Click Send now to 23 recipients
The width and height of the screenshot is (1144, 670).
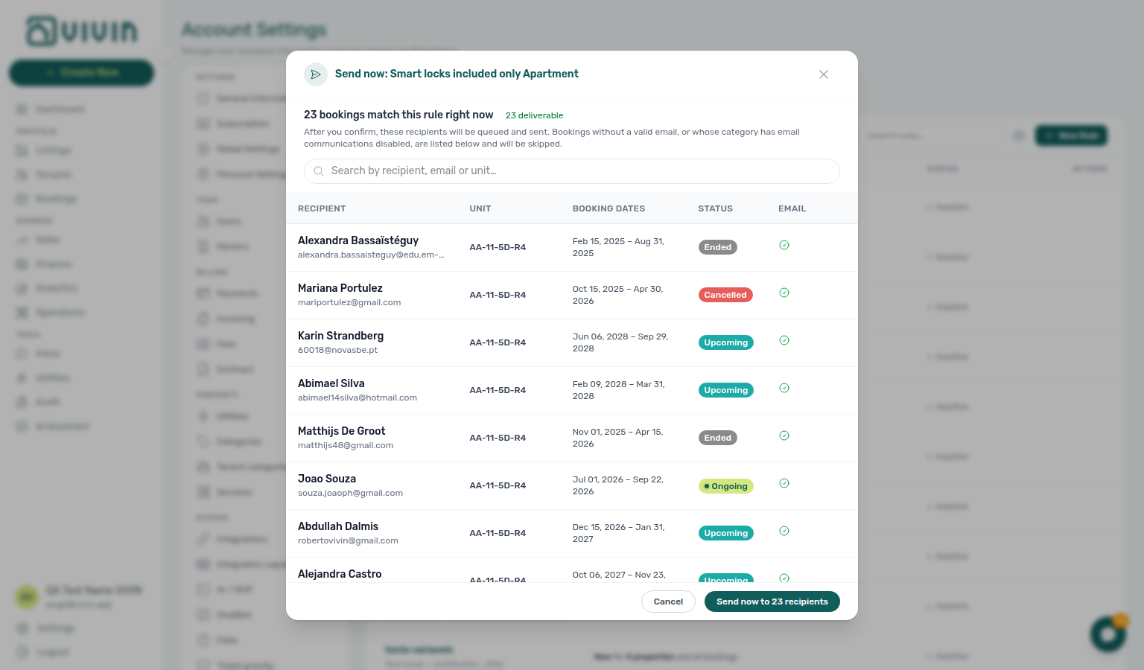coord(772,602)
